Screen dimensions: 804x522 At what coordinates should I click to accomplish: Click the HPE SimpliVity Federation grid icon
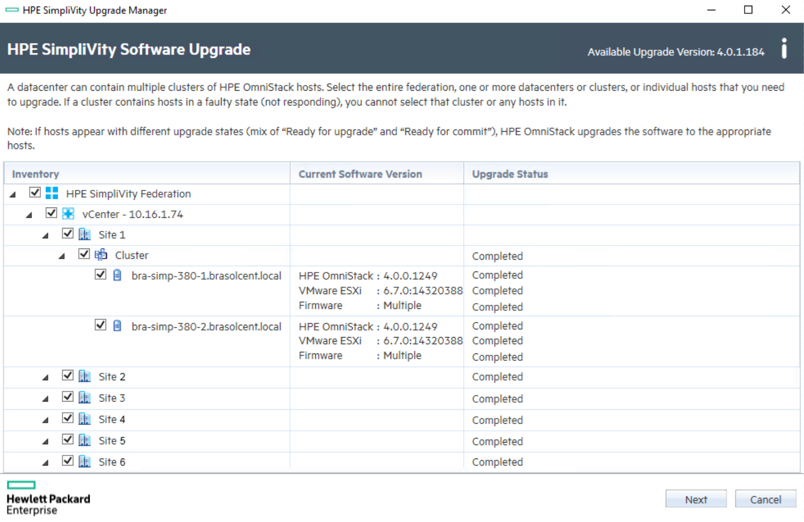pyautogui.click(x=52, y=193)
